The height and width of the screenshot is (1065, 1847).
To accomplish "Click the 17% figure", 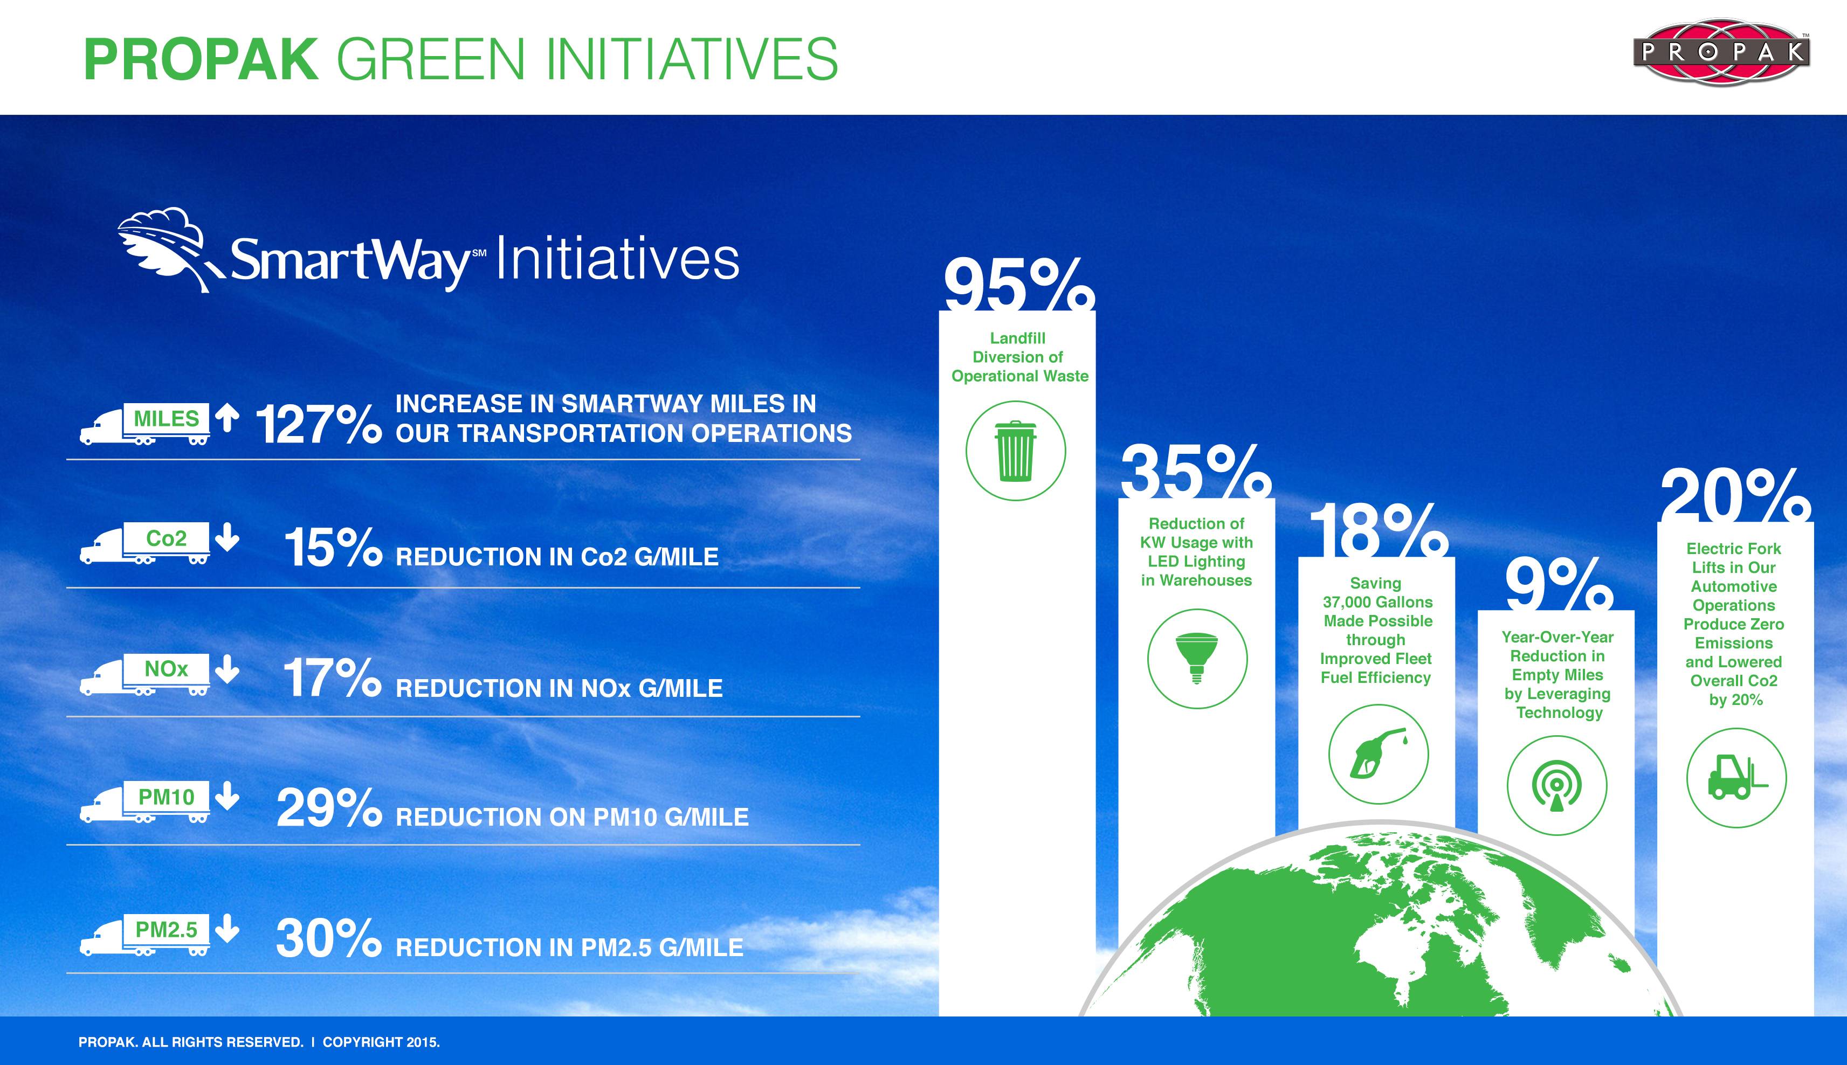I will pos(332,678).
